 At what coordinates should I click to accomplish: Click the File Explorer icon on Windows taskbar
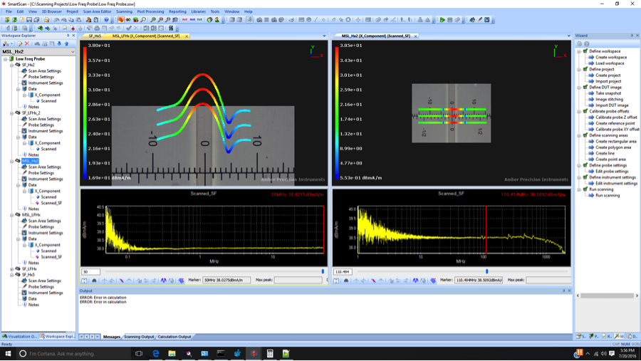pyautogui.click(x=172, y=353)
